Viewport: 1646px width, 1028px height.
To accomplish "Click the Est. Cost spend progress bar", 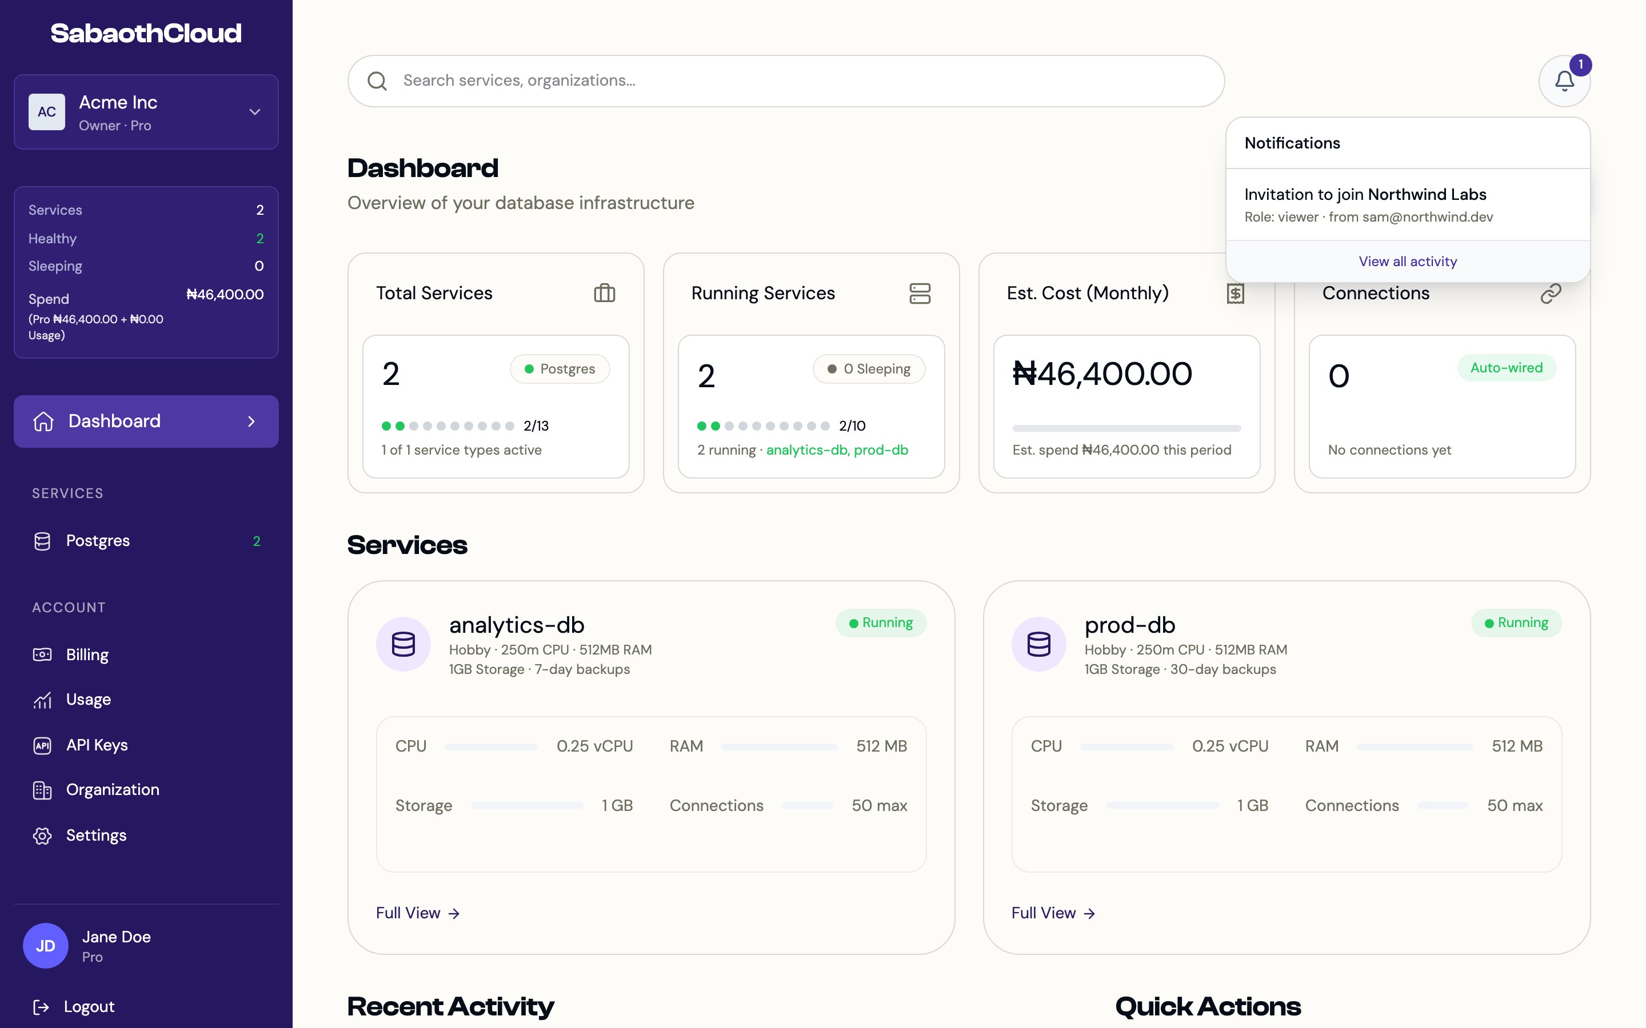I will pyautogui.click(x=1126, y=428).
